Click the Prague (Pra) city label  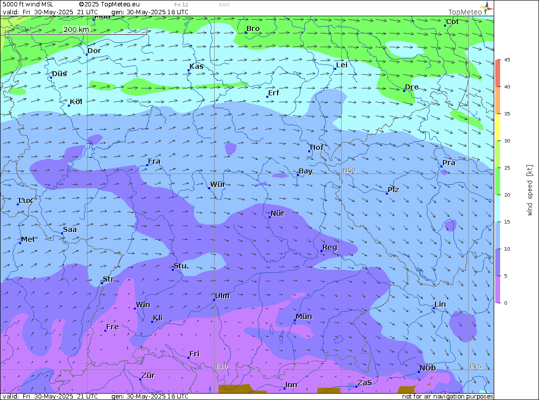point(449,163)
